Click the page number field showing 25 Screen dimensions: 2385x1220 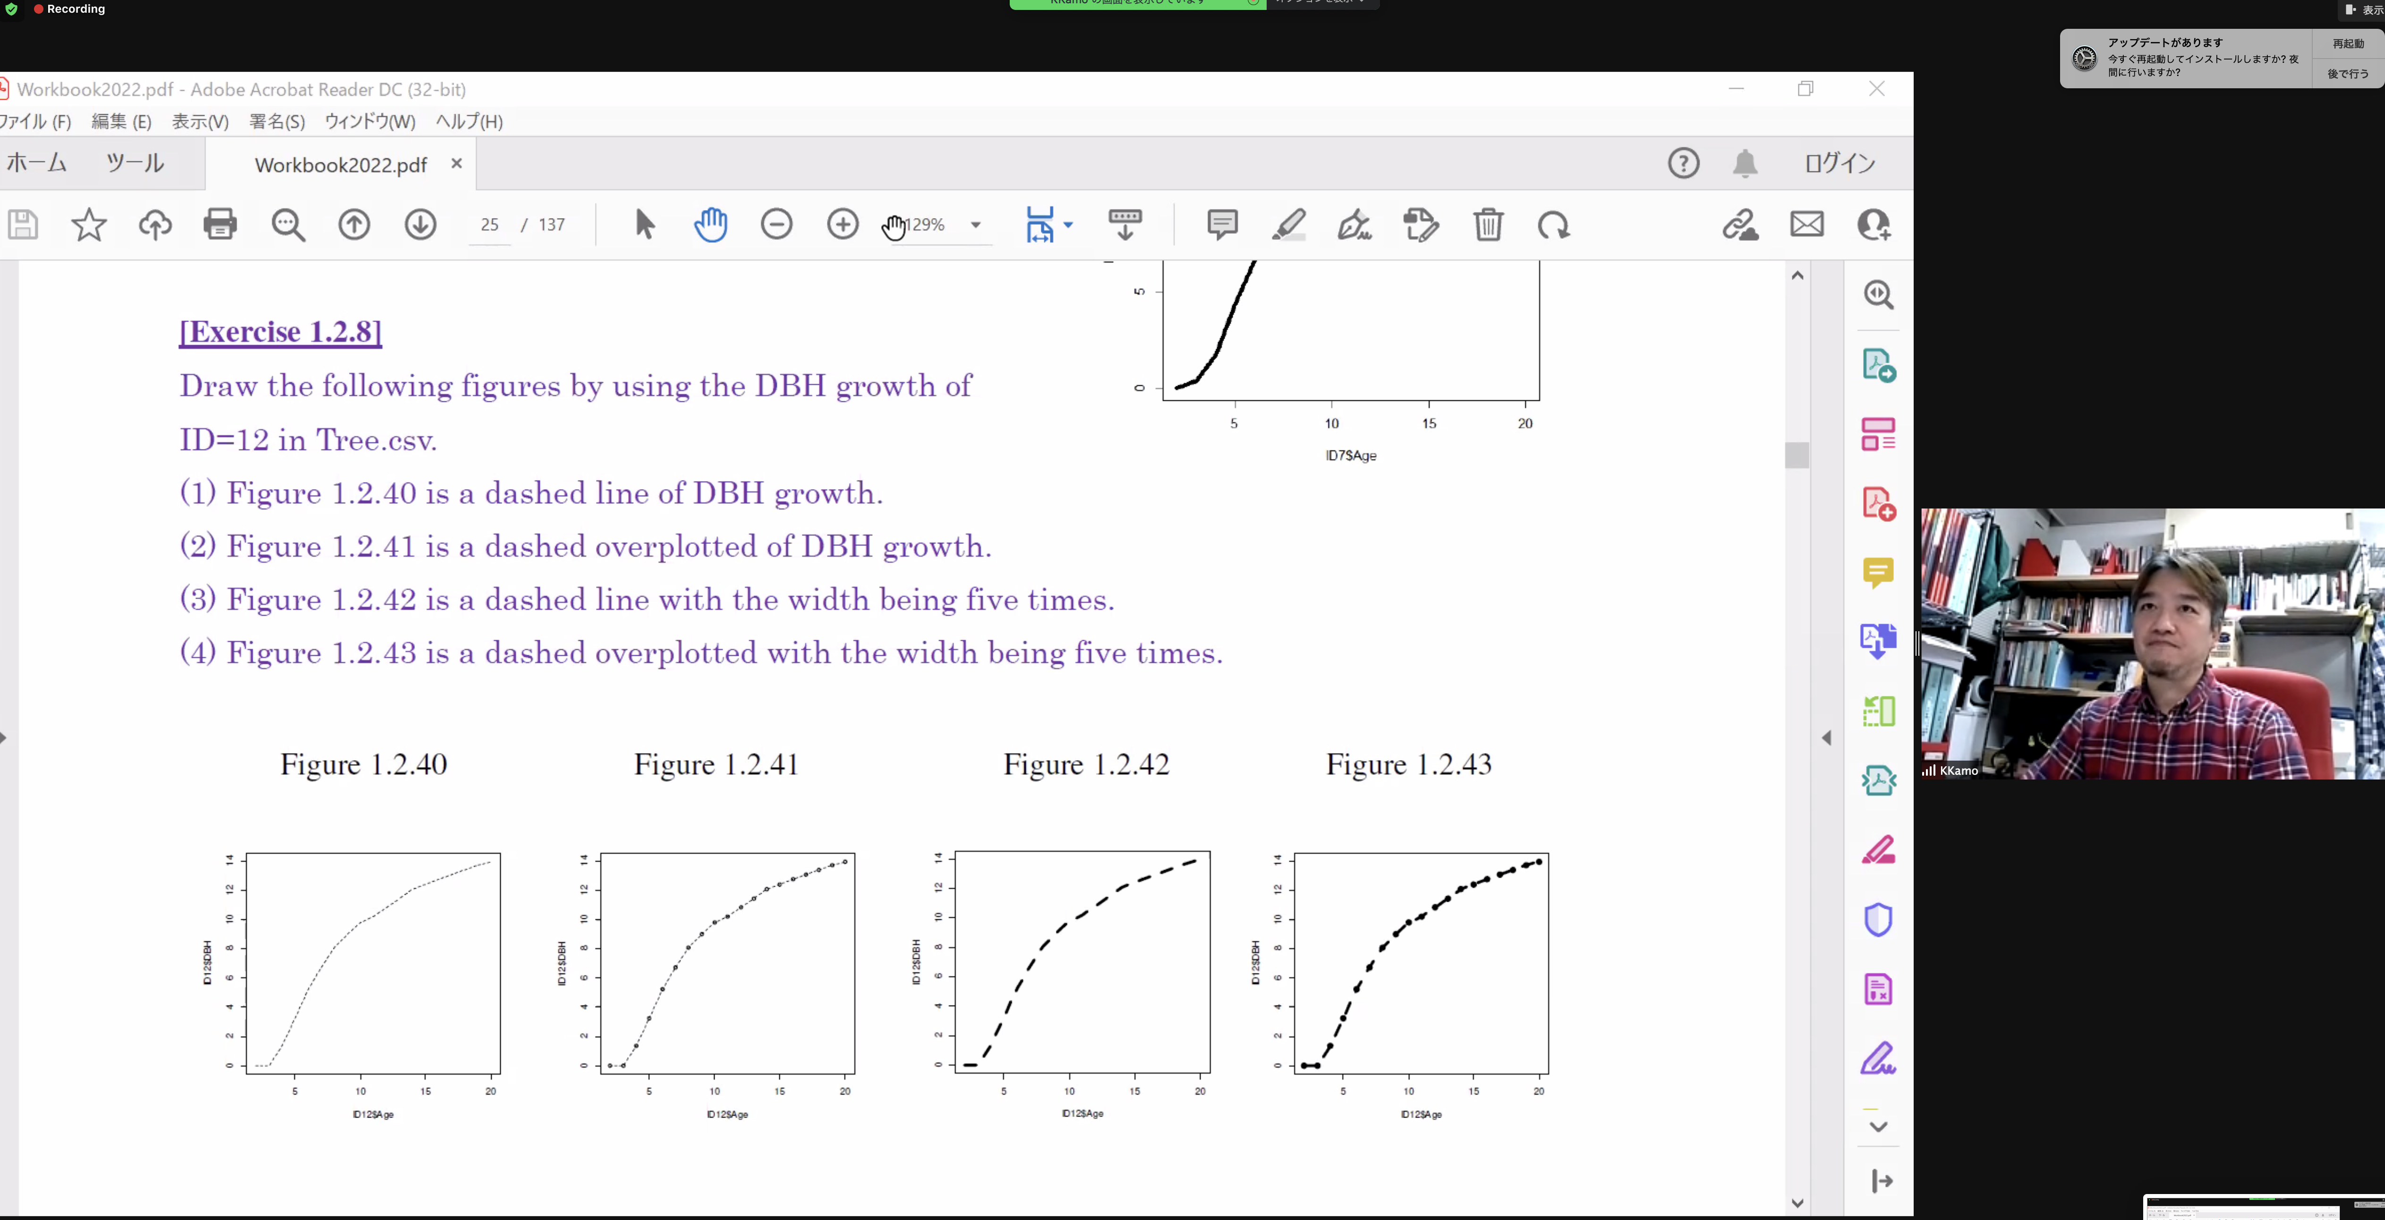490,225
